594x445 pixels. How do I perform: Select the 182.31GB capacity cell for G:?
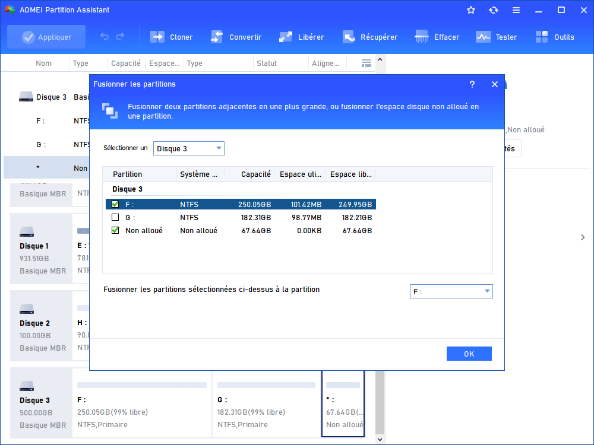[x=255, y=218]
